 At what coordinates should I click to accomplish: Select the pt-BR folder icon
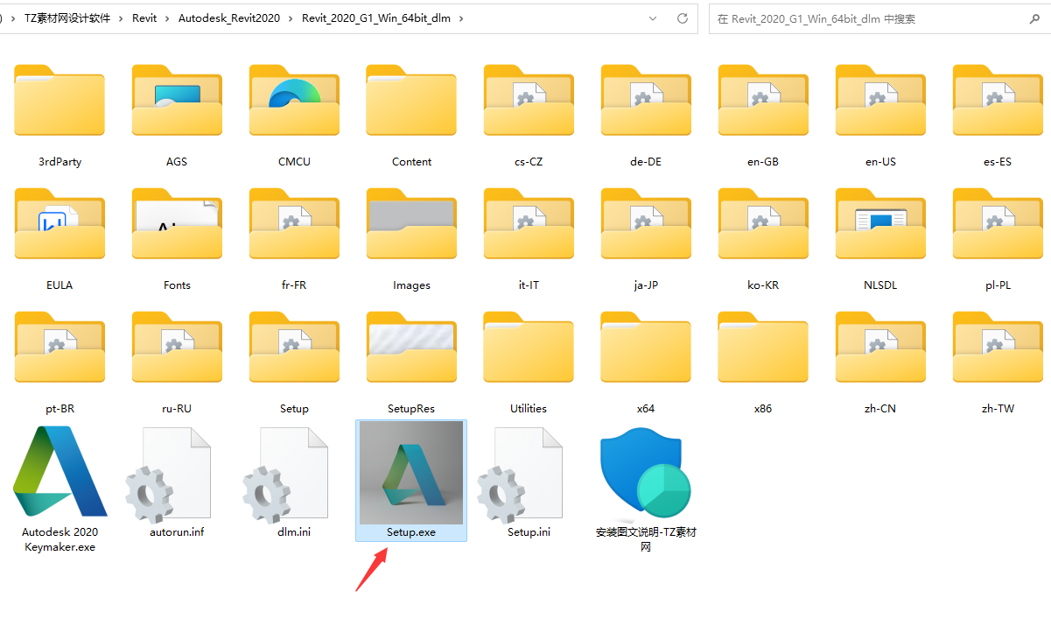(60, 348)
